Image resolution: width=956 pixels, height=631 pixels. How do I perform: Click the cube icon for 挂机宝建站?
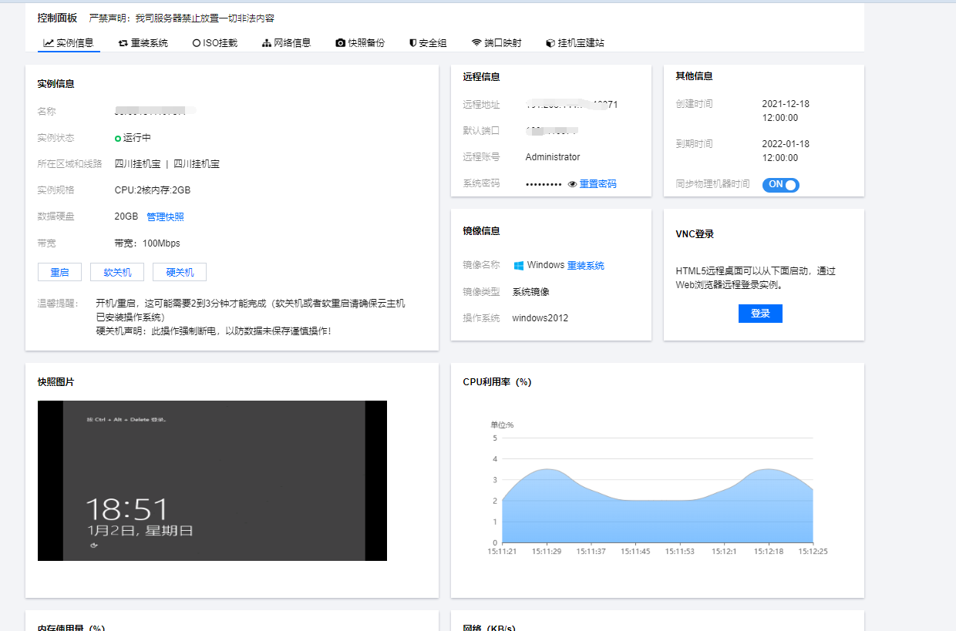click(550, 43)
